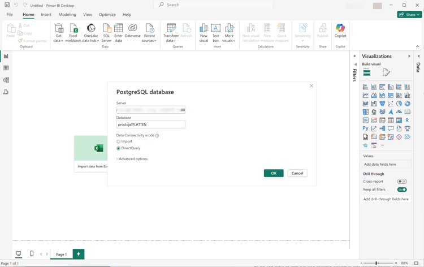Open More visuals dropdown
This screenshot has height=267, width=424.
coord(229,33)
